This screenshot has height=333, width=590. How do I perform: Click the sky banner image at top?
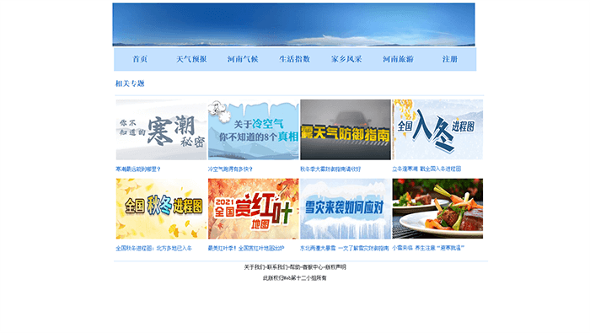(293, 24)
